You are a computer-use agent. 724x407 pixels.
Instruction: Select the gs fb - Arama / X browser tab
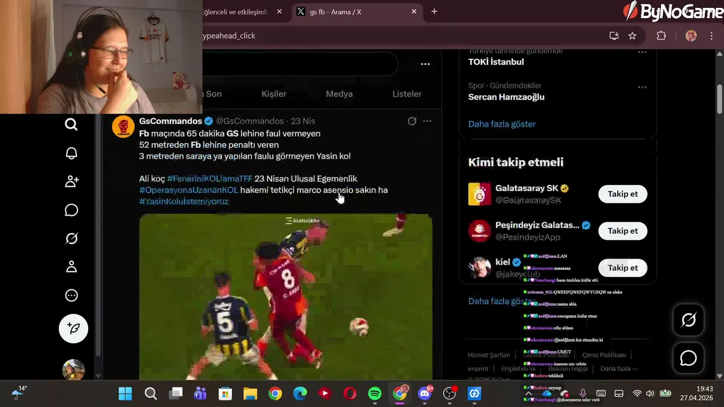pyautogui.click(x=356, y=11)
